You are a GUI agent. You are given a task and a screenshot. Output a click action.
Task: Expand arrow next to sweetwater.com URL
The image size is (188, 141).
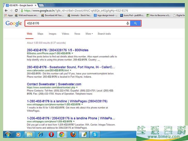[77, 87]
